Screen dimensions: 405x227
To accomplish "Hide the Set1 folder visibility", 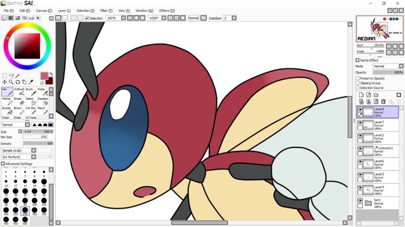I will 360,201.
